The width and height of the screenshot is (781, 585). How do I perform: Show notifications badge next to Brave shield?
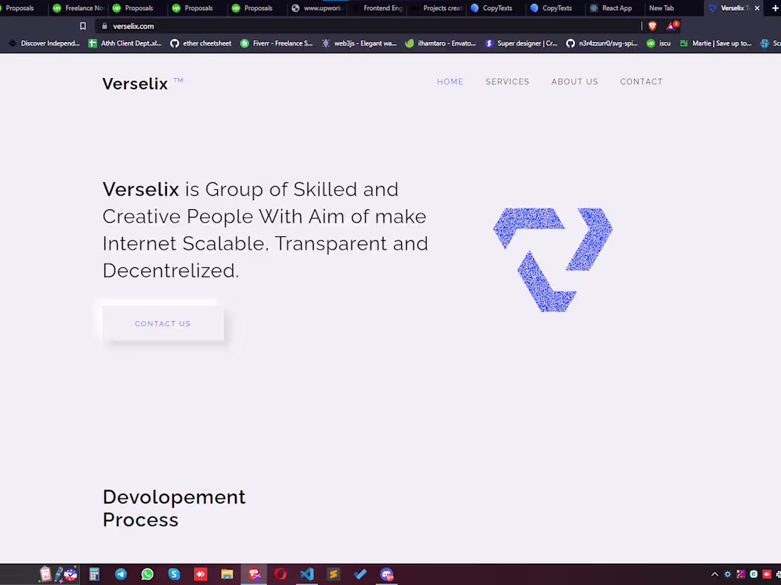pyautogui.click(x=672, y=26)
